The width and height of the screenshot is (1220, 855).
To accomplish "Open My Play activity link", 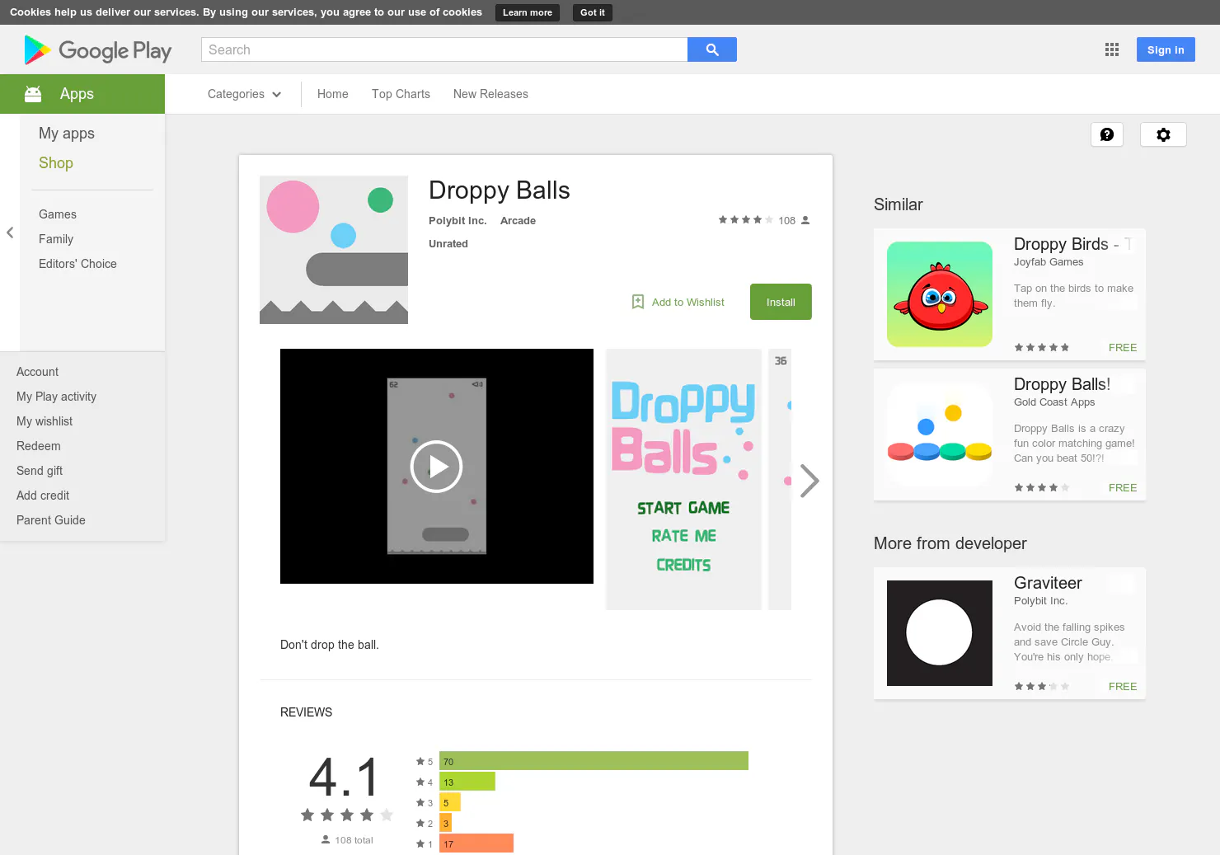I will click(x=56, y=397).
